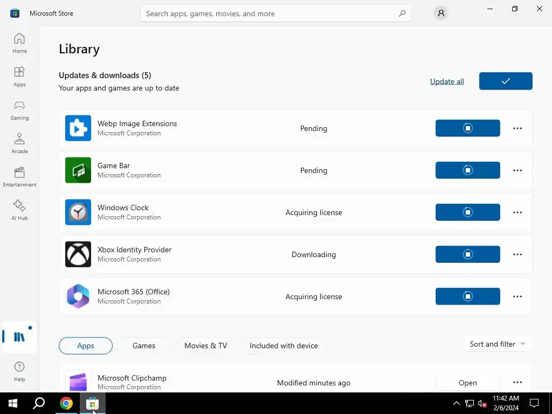Focus the Search apps, games, movies field
552x414 pixels.
click(275, 13)
